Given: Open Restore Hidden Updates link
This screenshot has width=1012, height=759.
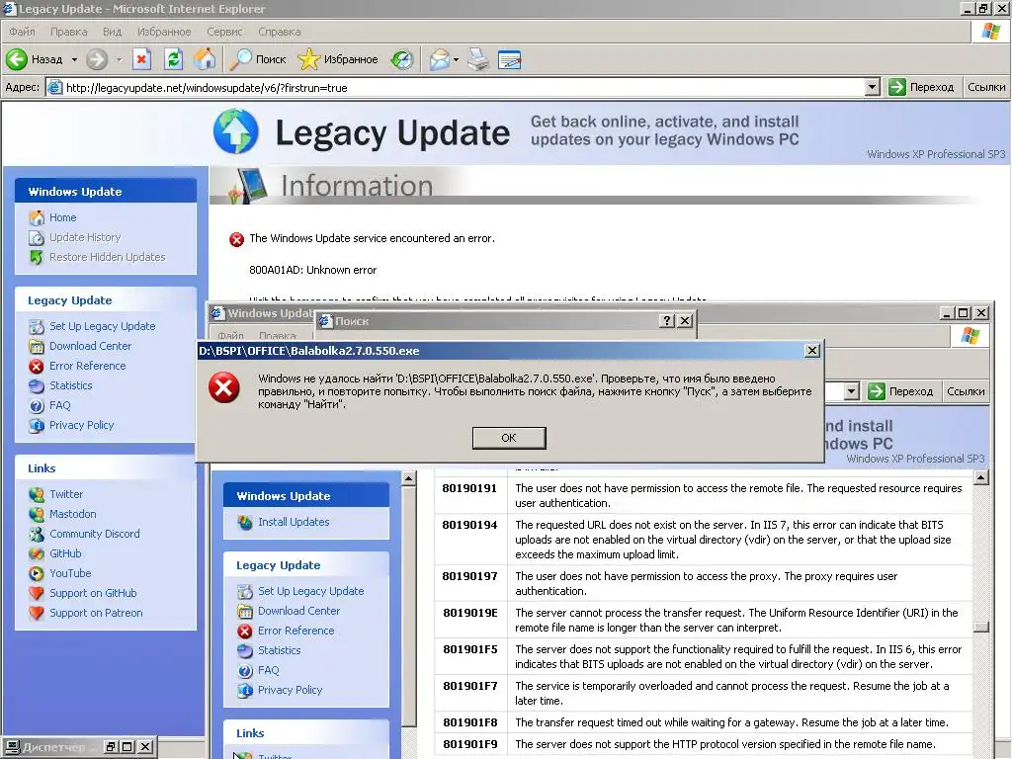Looking at the screenshot, I should coord(107,257).
